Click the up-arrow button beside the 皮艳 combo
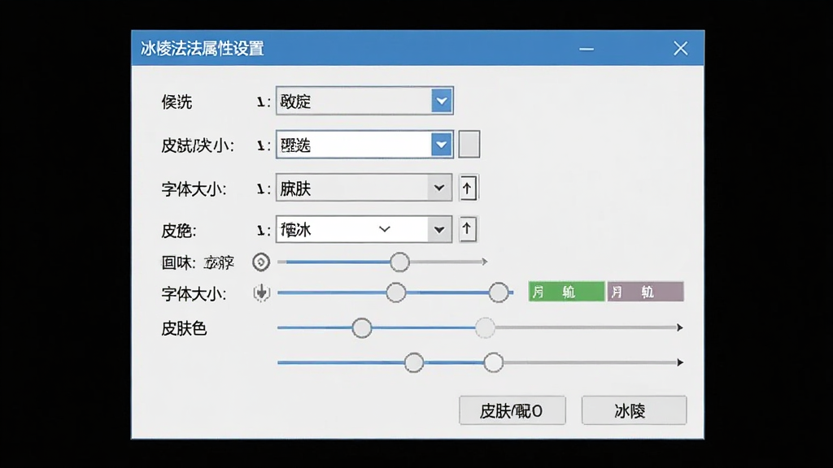The height and width of the screenshot is (468, 833). [x=468, y=229]
